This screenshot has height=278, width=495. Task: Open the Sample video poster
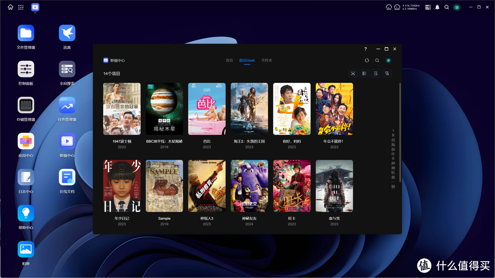[x=164, y=186]
